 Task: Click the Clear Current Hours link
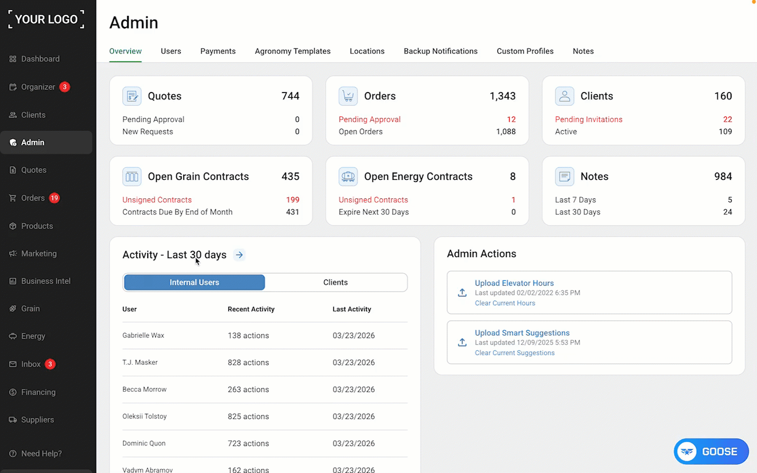click(505, 303)
